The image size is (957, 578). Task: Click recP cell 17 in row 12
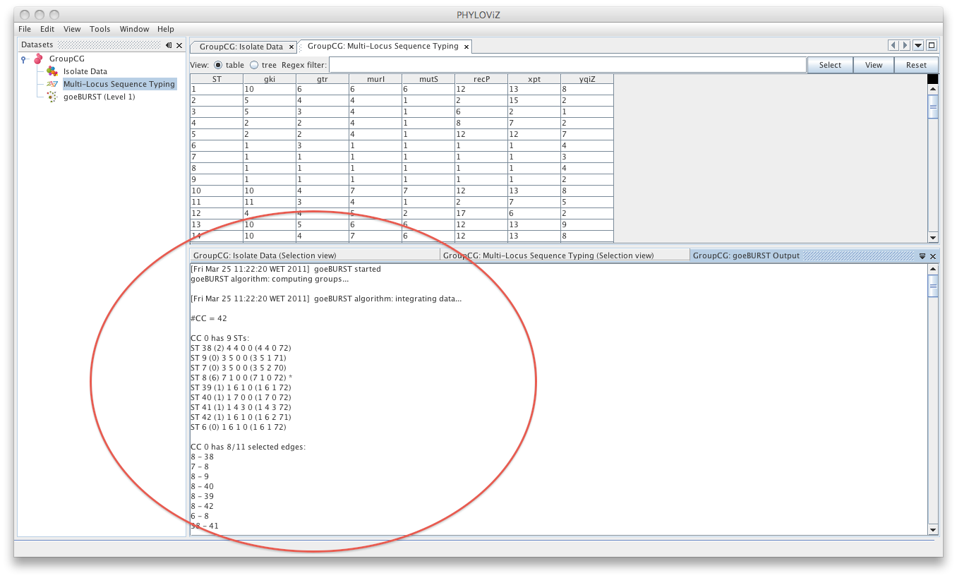[x=481, y=214]
